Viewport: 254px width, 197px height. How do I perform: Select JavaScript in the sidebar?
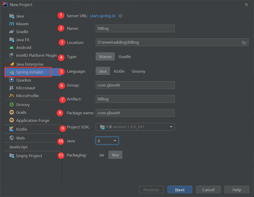tap(33, 147)
